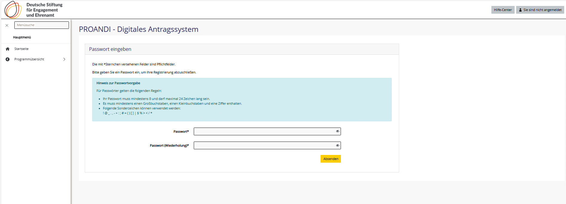The width and height of the screenshot is (566, 204).
Task: Select the Programmübersicht menu entry
Action: pos(29,59)
